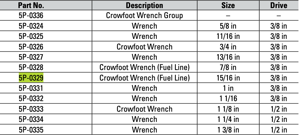Select the Part No. column header
The width and height of the screenshot is (303, 135).
pyautogui.click(x=31, y=5)
